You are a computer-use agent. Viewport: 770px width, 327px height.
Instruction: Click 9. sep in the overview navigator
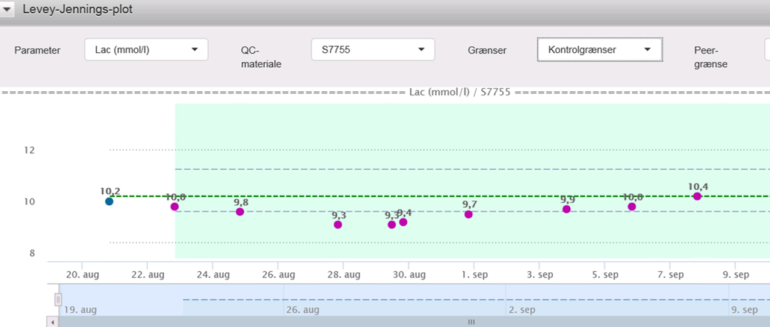coord(744,310)
